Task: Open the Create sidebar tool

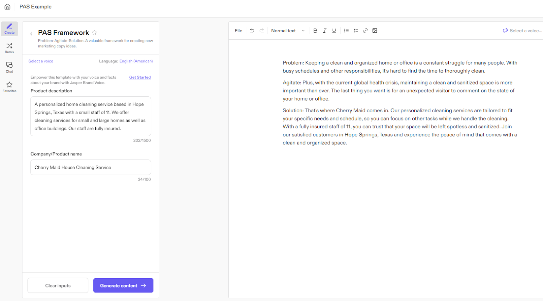Action: coord(10,29)
